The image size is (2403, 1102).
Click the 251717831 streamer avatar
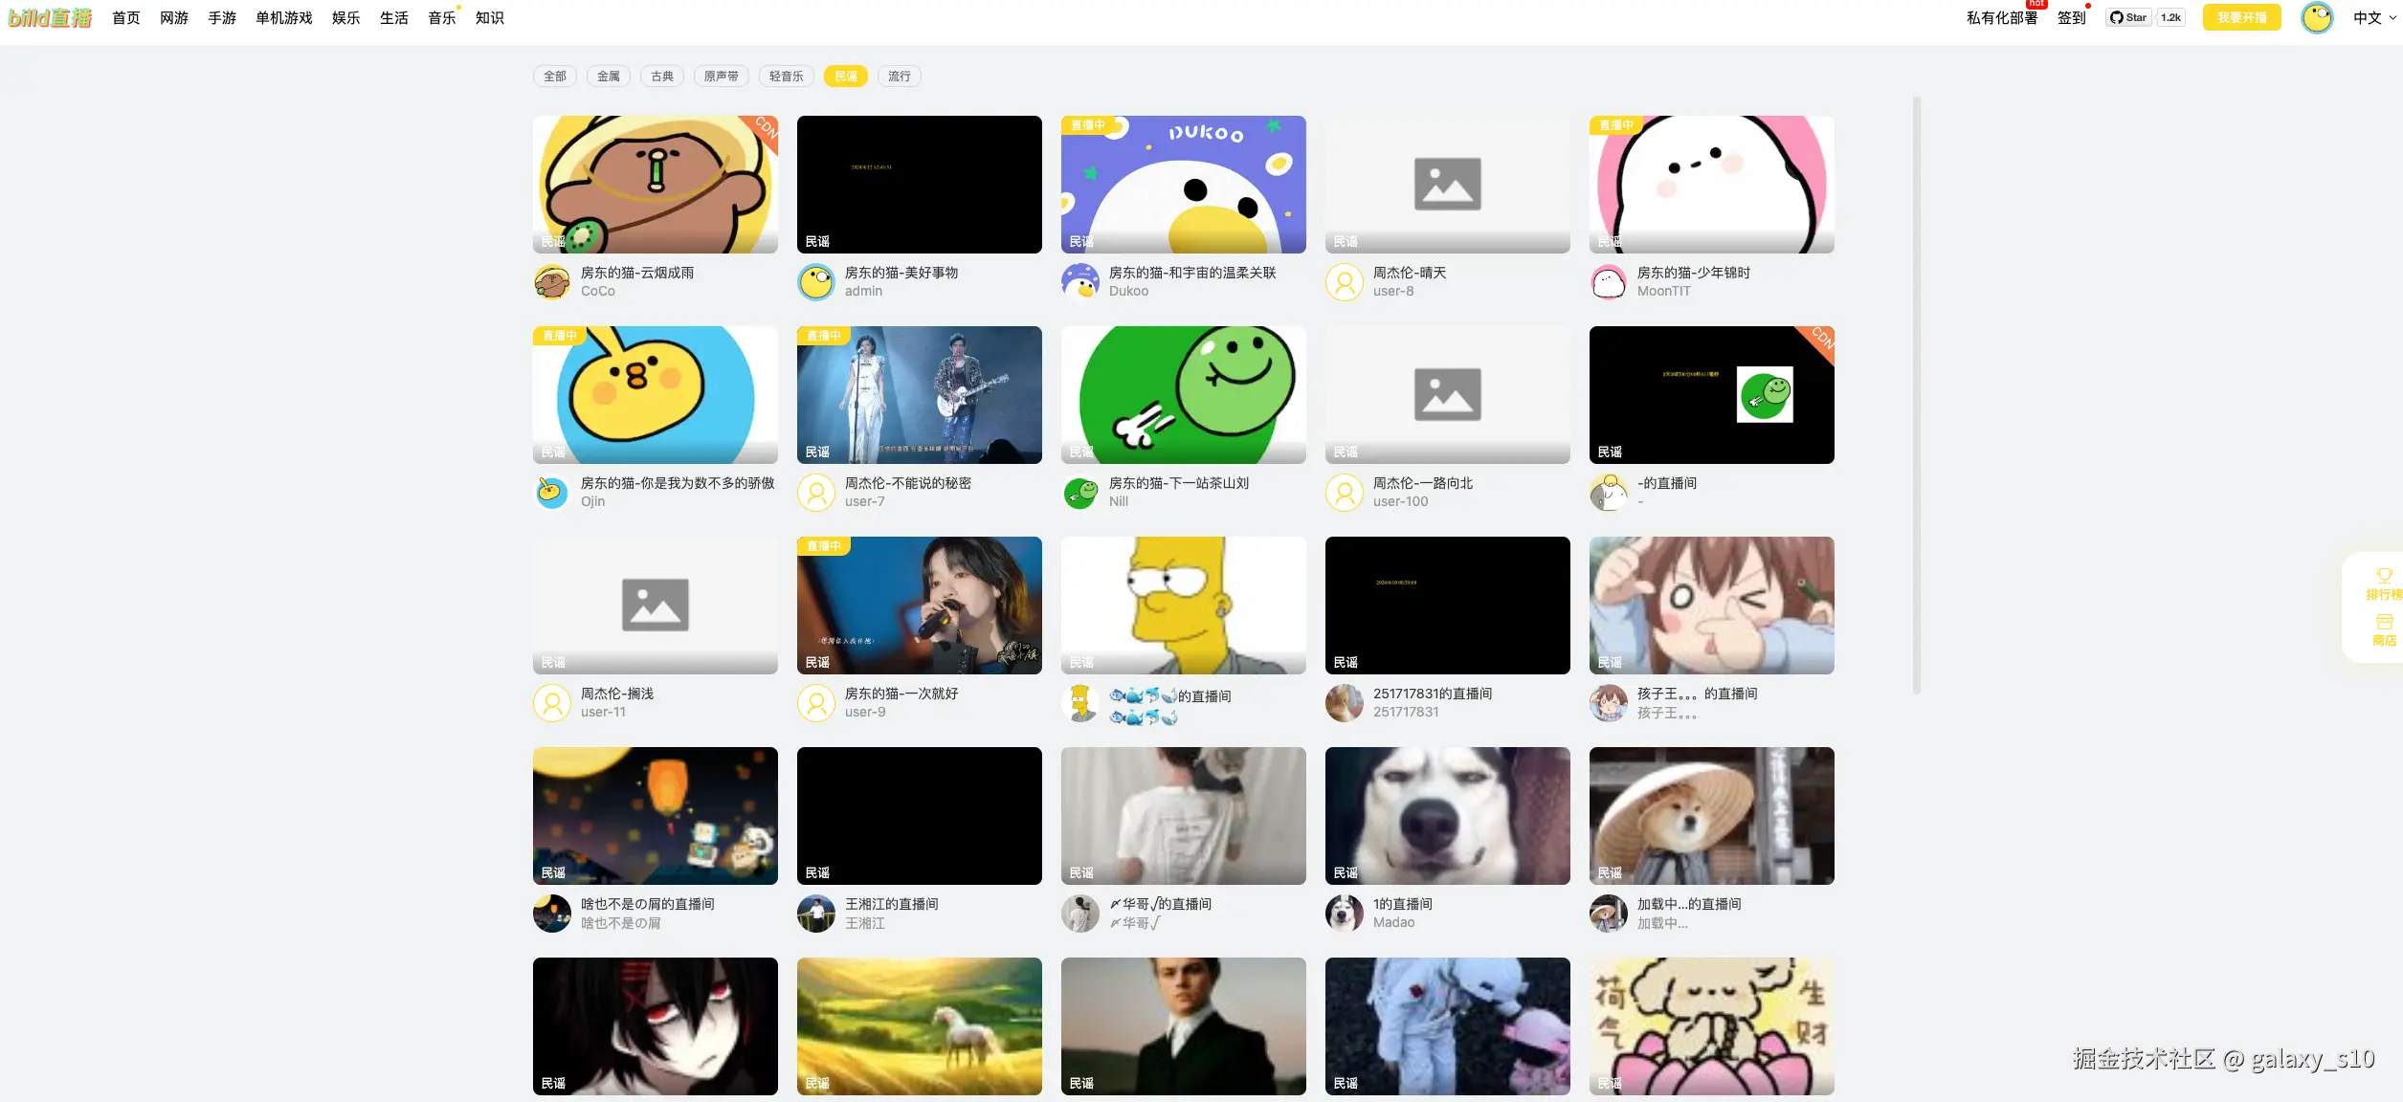coord(1344,702)
